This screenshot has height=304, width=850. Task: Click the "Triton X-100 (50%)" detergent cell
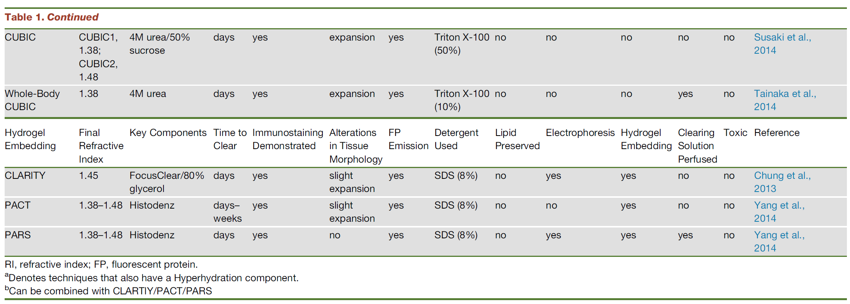[462, 44]
